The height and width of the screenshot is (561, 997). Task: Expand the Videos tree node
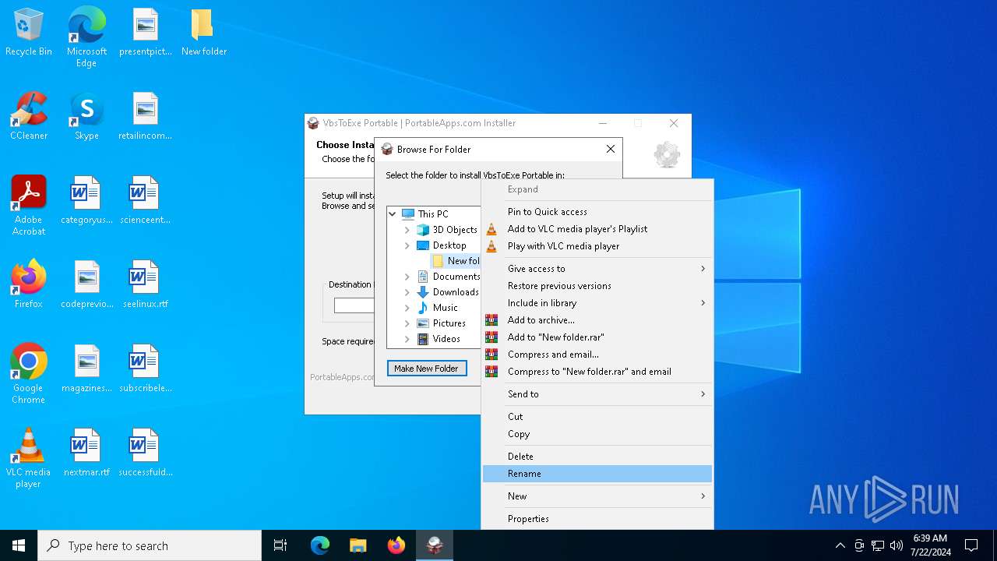407,338
